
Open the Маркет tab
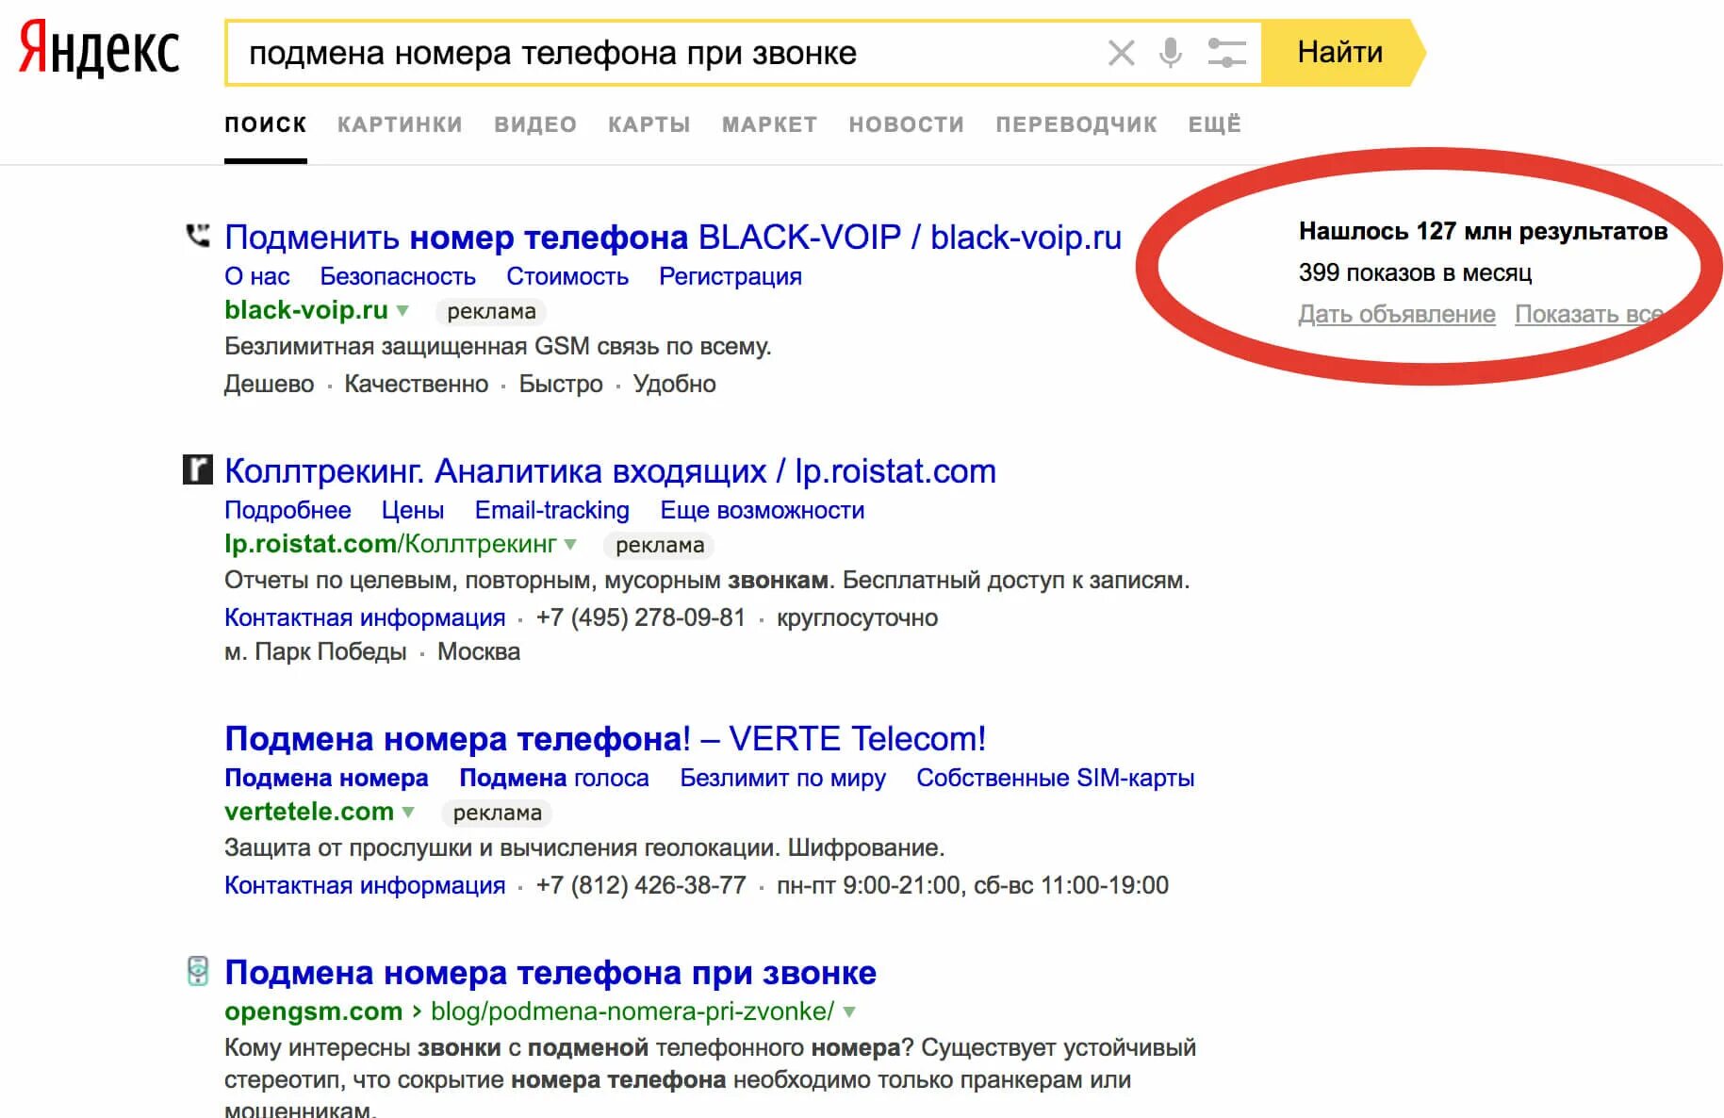pyautogui.click(x=769, y=124)
